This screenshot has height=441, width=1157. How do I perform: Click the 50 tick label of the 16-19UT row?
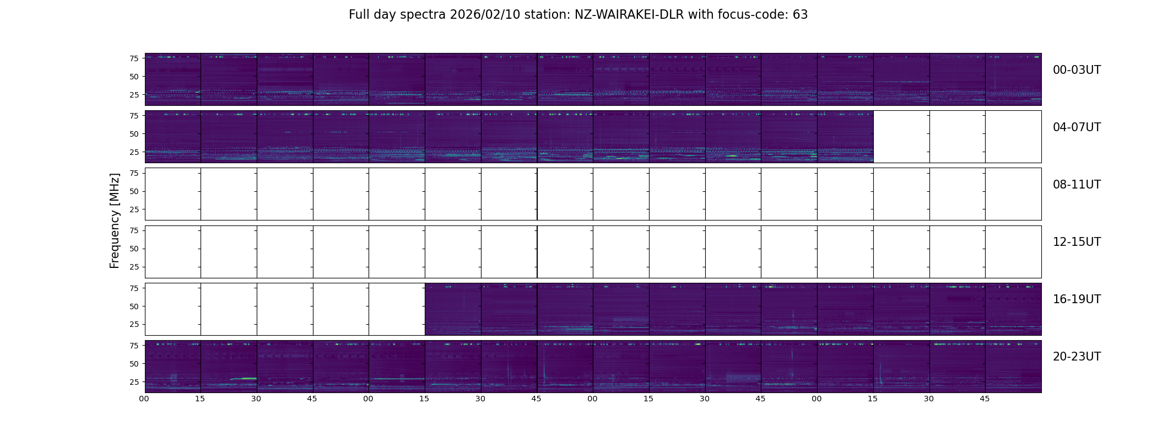coord(134,306)
